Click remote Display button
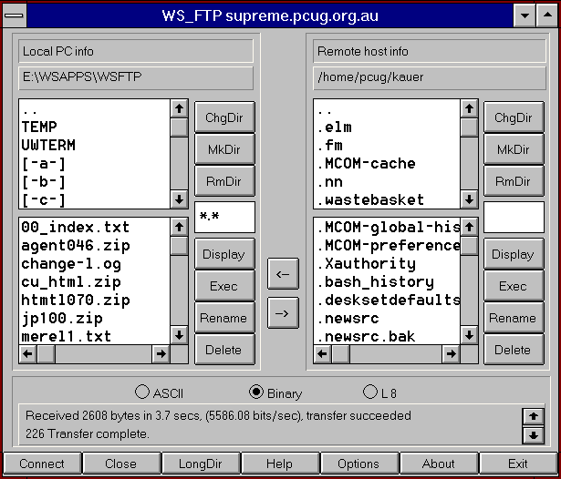This screenshot has height=479, width=561. tap(514, 254)
